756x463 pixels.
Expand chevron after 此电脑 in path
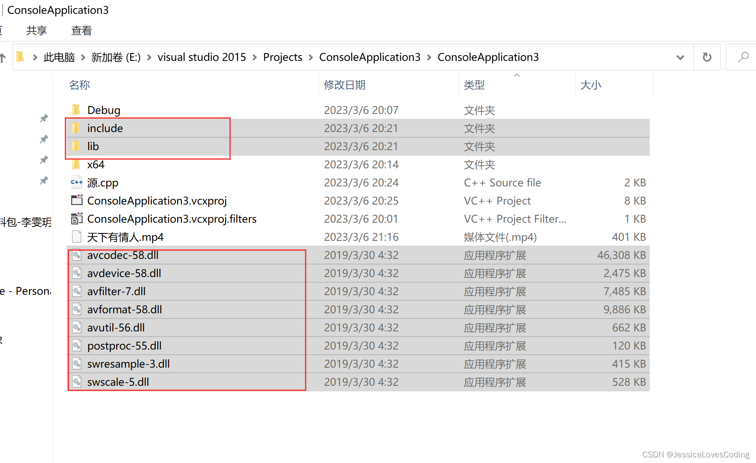pyautogui.click(x=83, y=57)
